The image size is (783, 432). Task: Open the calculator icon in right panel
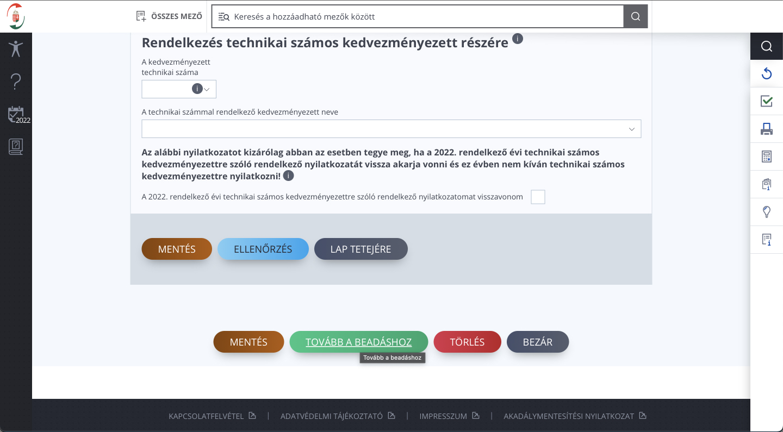coord(767,157)
